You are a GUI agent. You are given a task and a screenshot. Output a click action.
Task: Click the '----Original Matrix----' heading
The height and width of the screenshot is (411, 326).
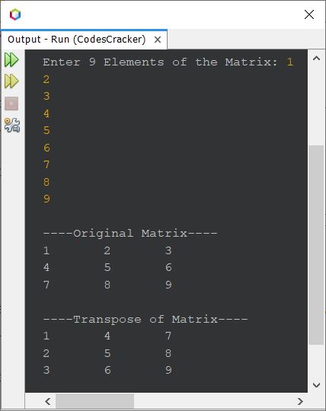(x=130, y=234)
